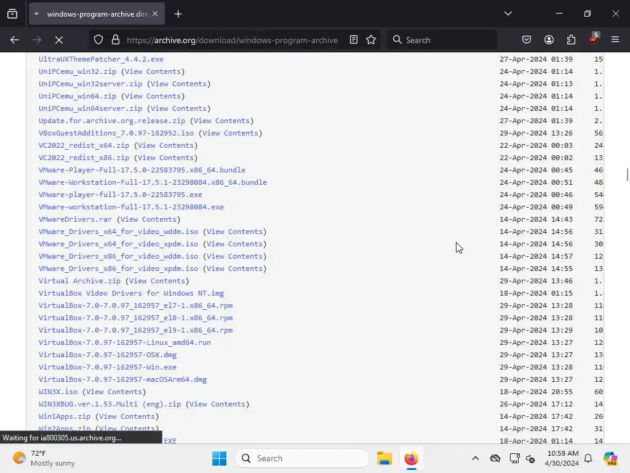Open Firefox account menu

point(549,40)
